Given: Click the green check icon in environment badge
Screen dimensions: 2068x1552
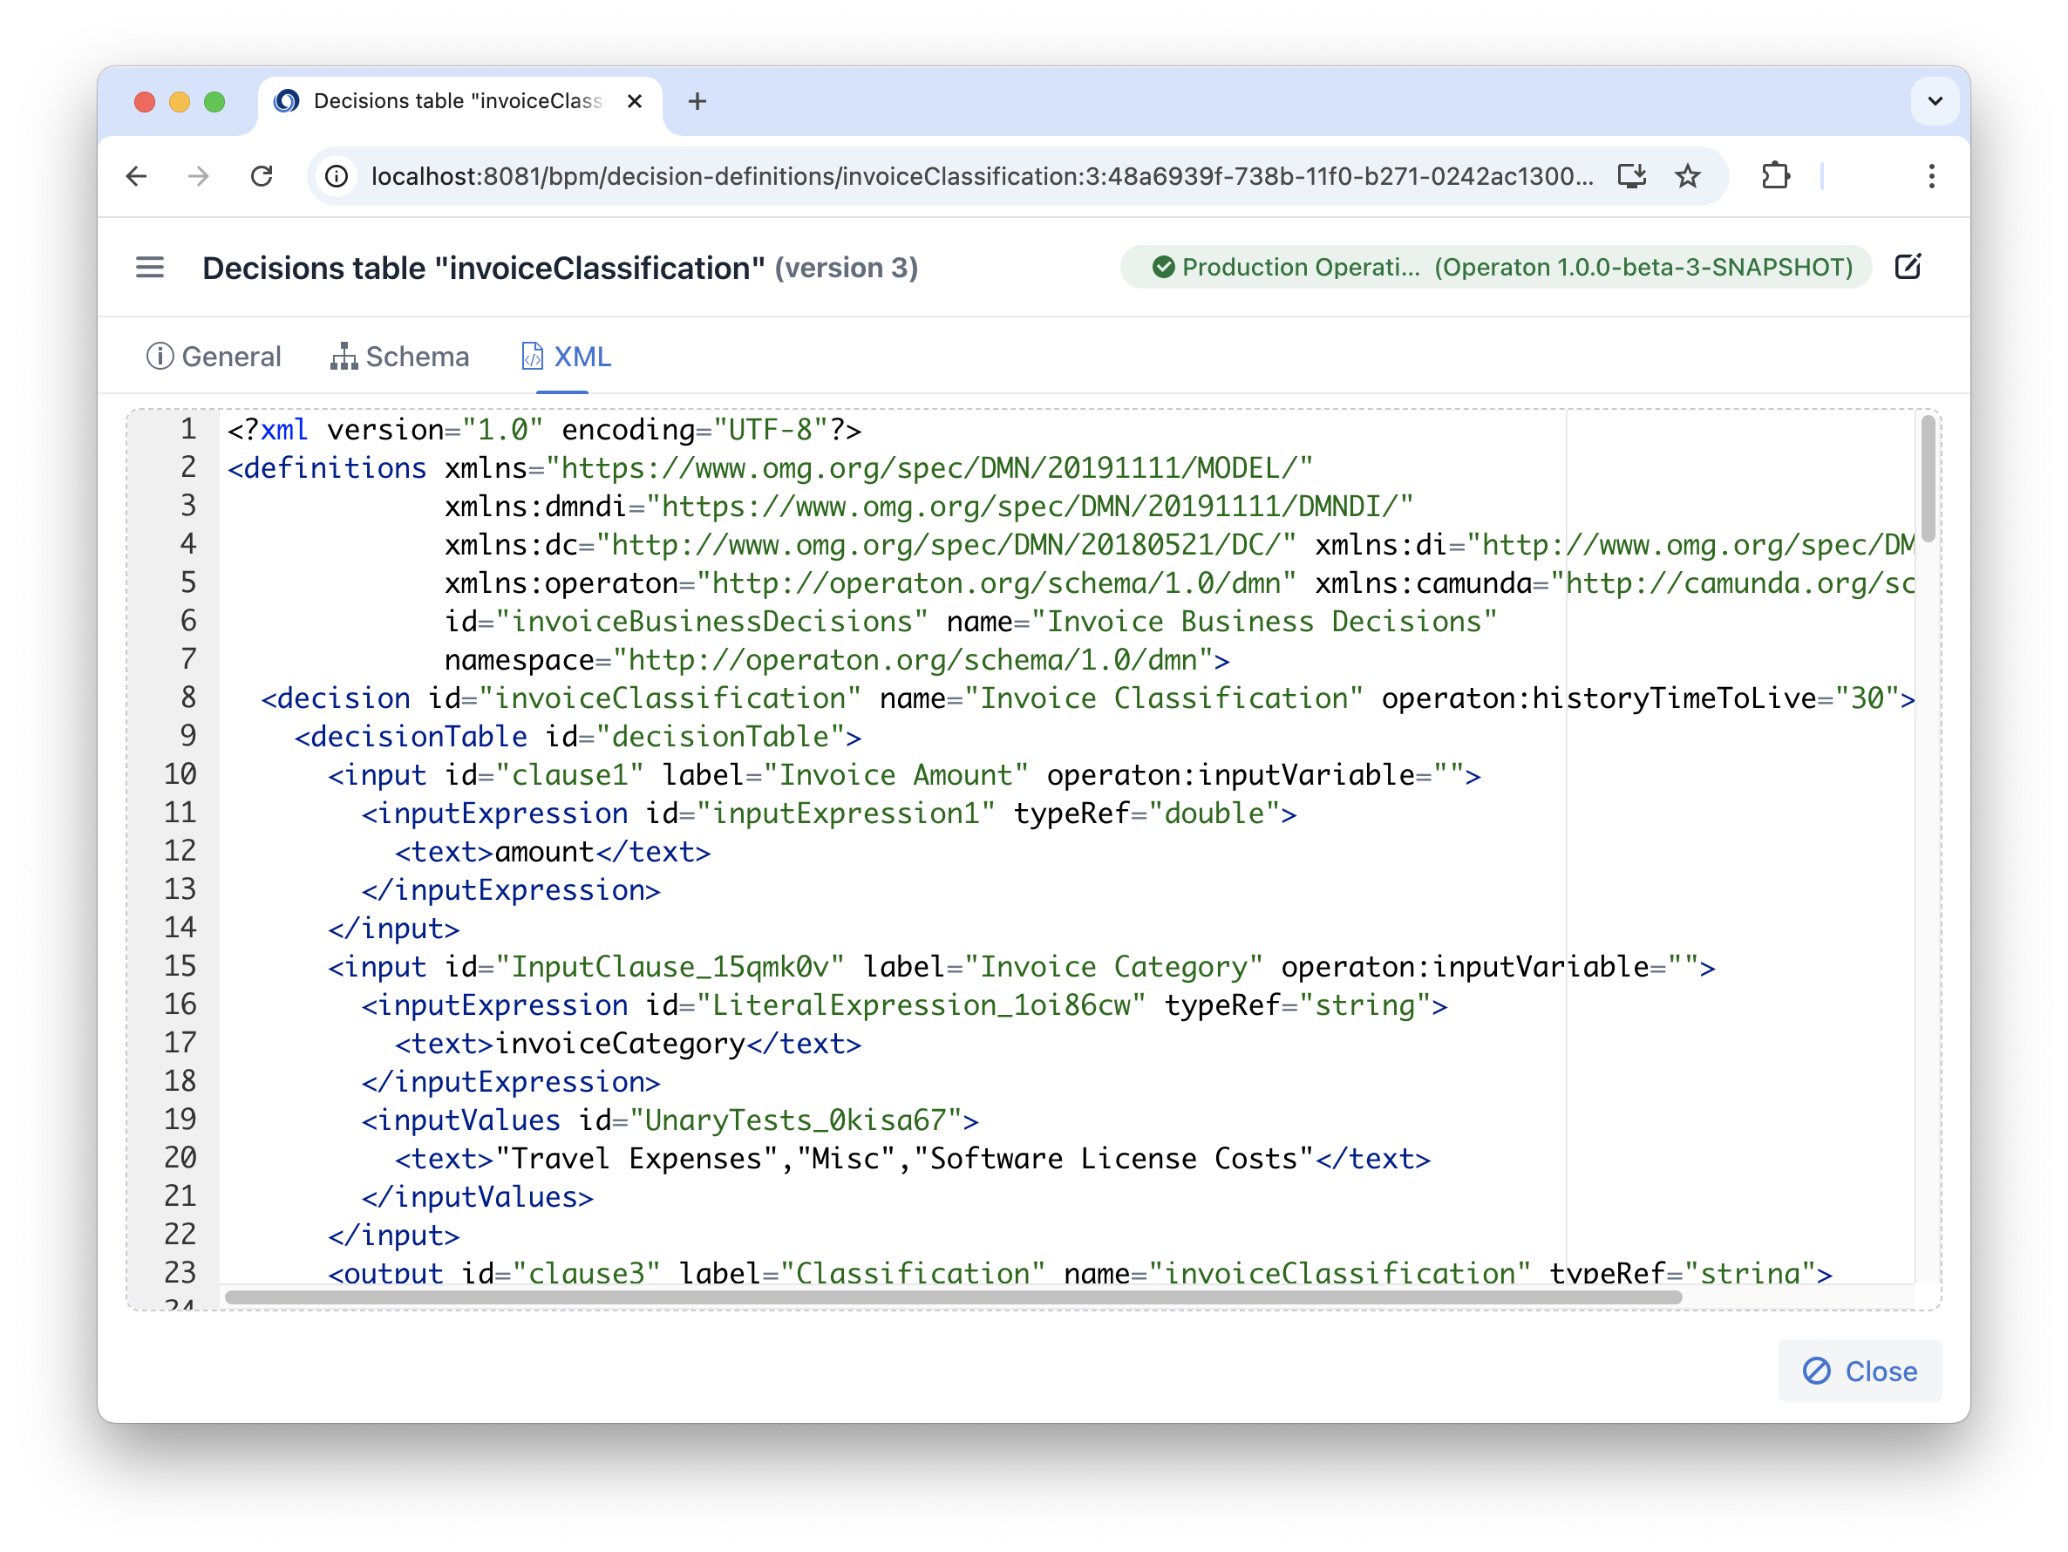Looking at the screenshot, I should coord(1162,268).
